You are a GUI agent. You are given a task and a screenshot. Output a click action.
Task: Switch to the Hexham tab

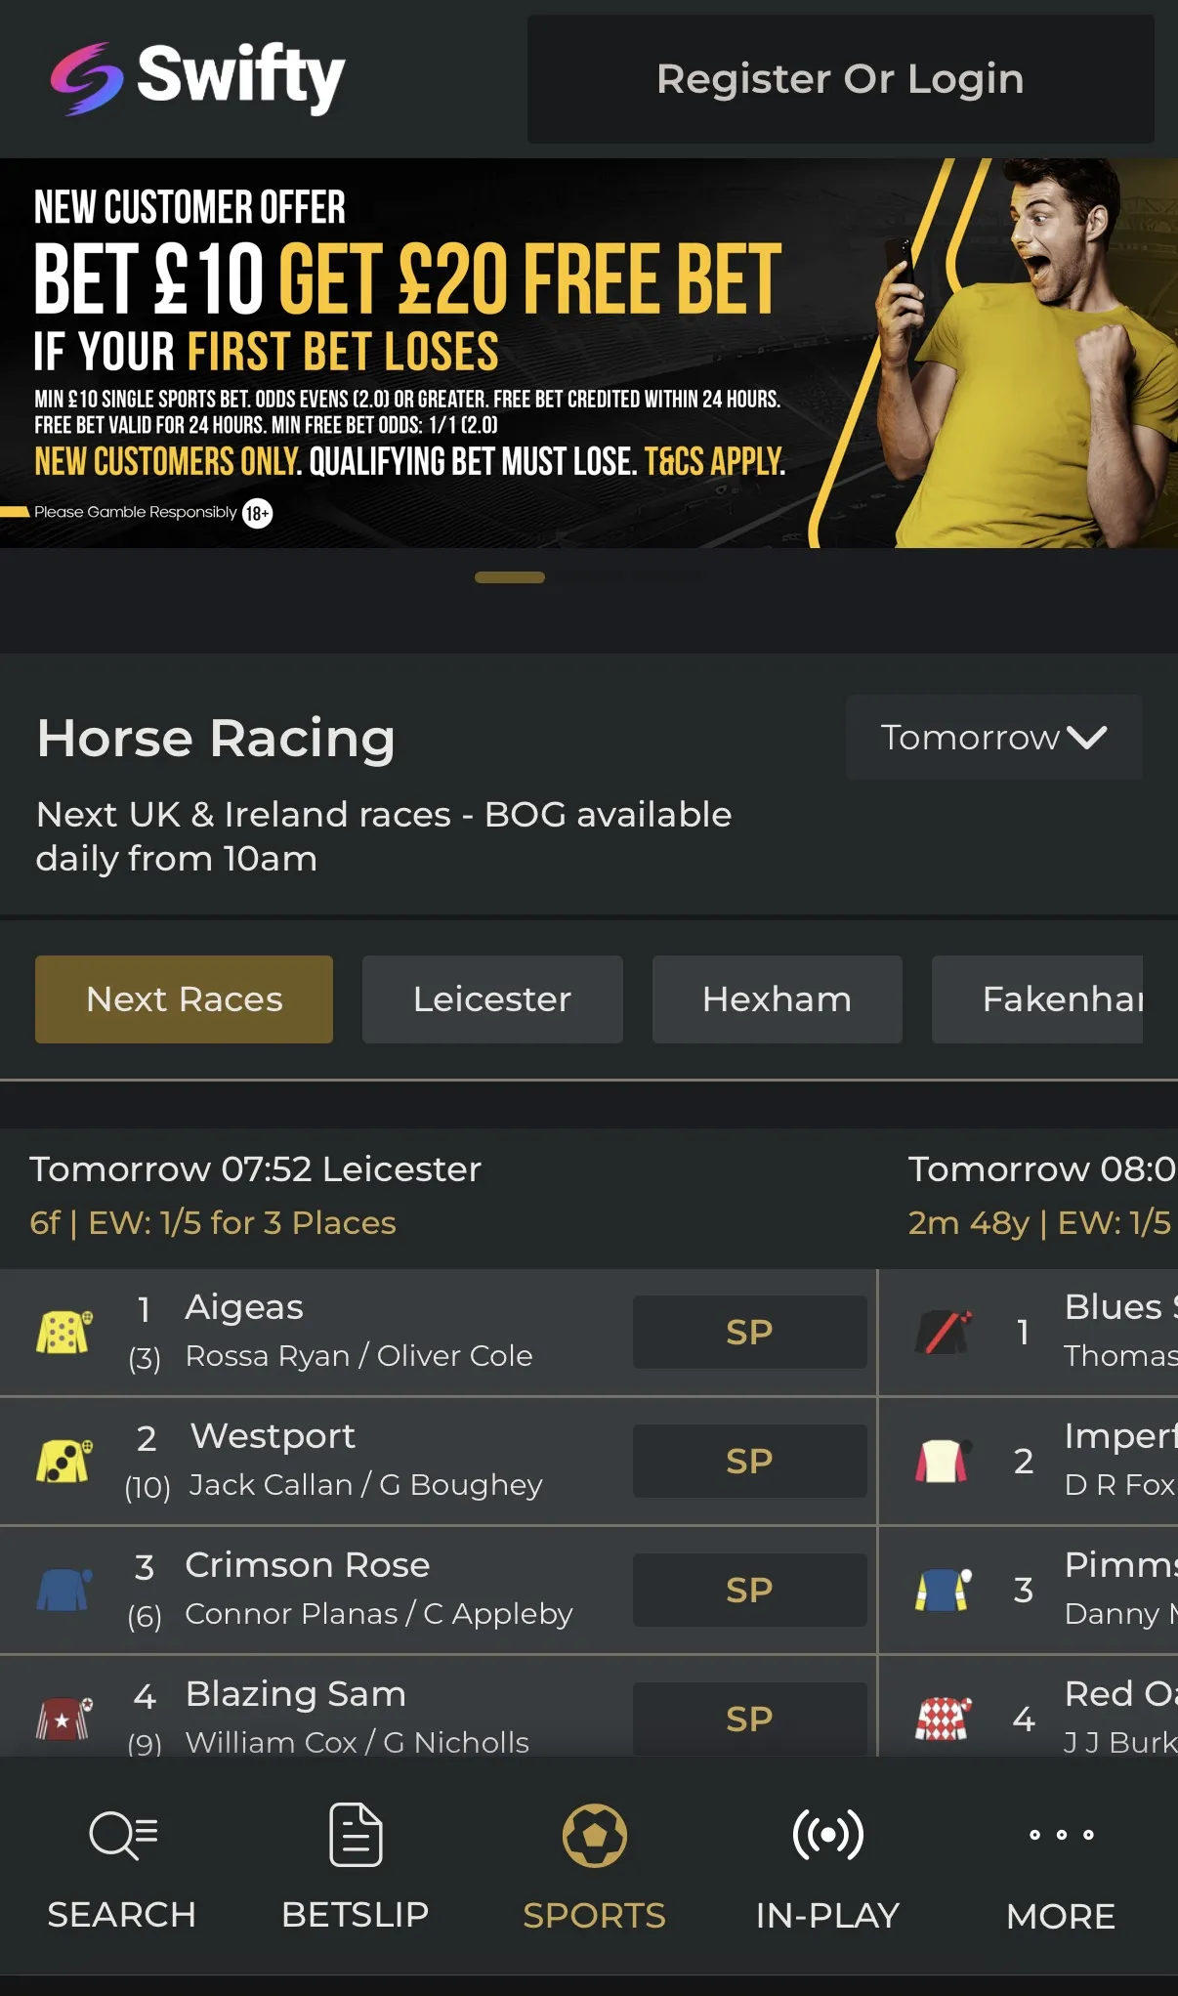(777, 999)
